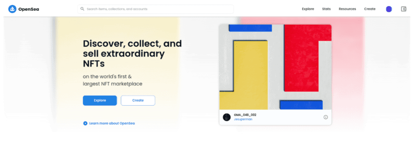Click the blue Explore button
This screenshot has width=415, height=158.
coord(100,100)
